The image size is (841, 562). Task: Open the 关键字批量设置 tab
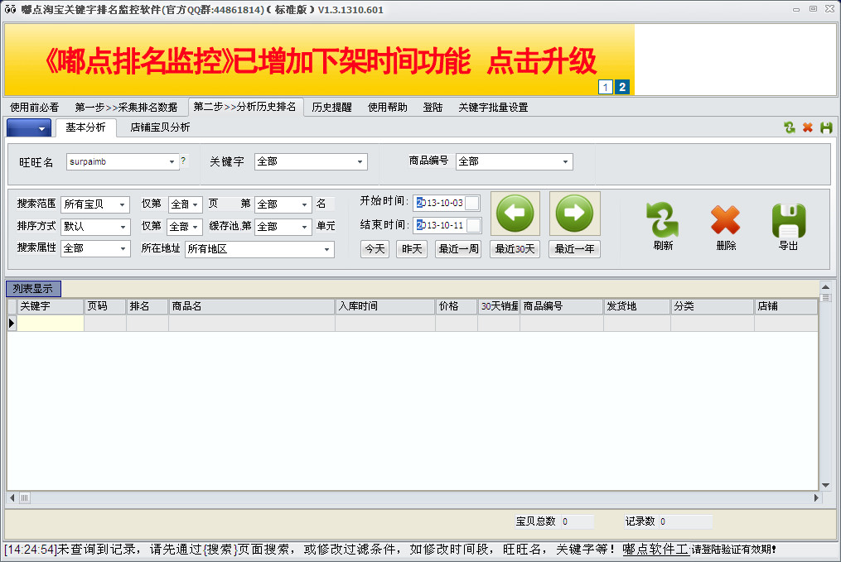(494, 107)
